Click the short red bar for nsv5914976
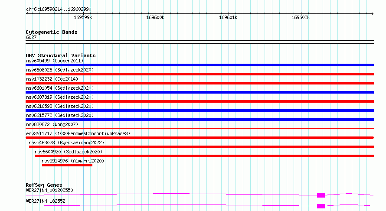The image size is (386, 211). pos(67,165)
